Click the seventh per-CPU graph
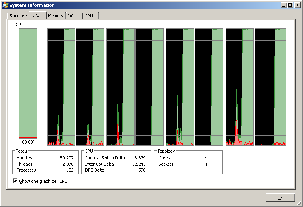 tap(239, 87)
